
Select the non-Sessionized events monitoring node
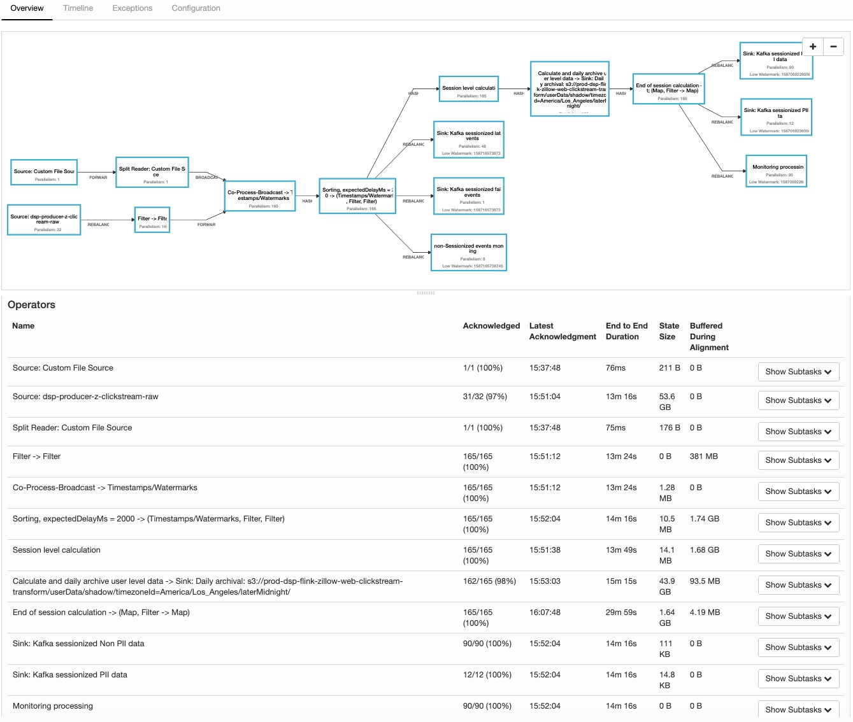pos(469,253)
